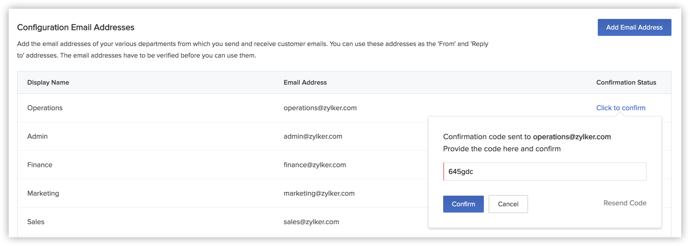Image resolution: width=690 pixels, height=246 pixels.
Task: Click the Confirmation Status column header
Action: point(626,83)
